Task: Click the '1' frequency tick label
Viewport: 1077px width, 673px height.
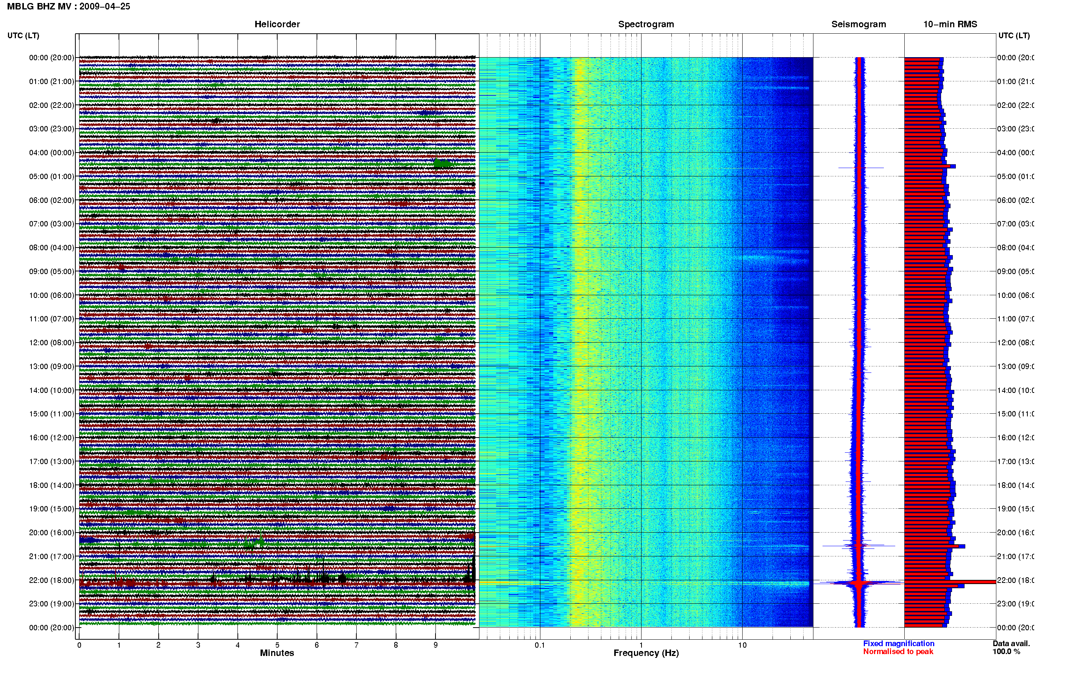Action: 641,645
